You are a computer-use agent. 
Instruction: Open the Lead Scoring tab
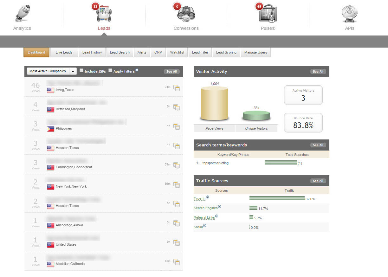pyautogui.click(x=226, y=52)
